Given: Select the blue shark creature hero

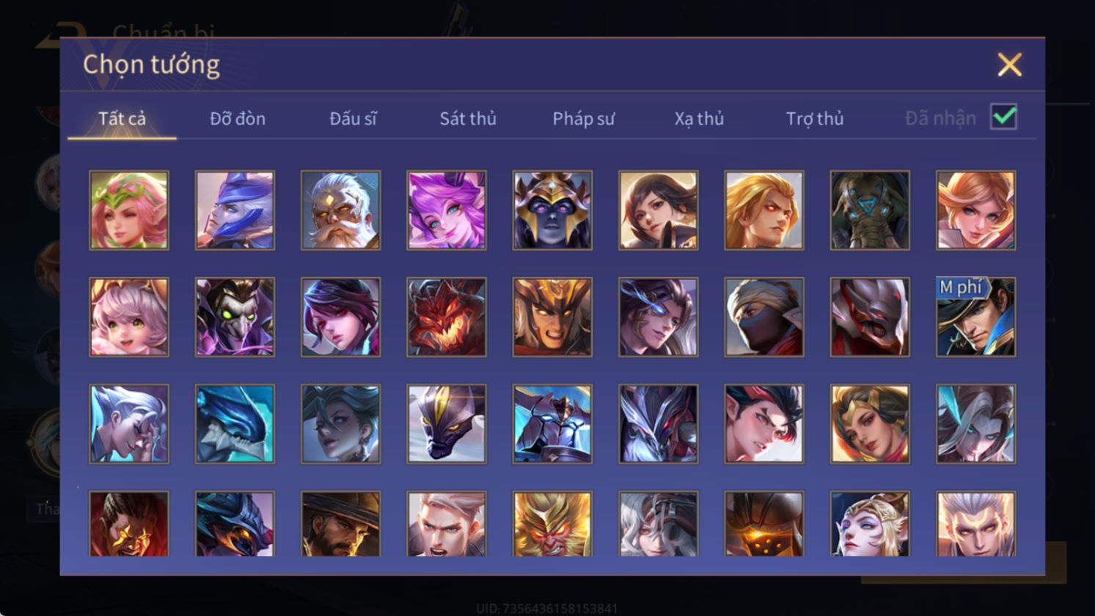Looking at the screenshot, I should click(235, 424).
